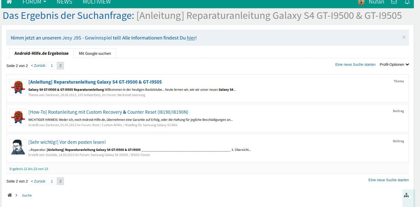This screenshot has width=420, height=207.
Task: Click Darkman's avatar on the Reparaturanleitung result
Action: [x=18, y=87]
